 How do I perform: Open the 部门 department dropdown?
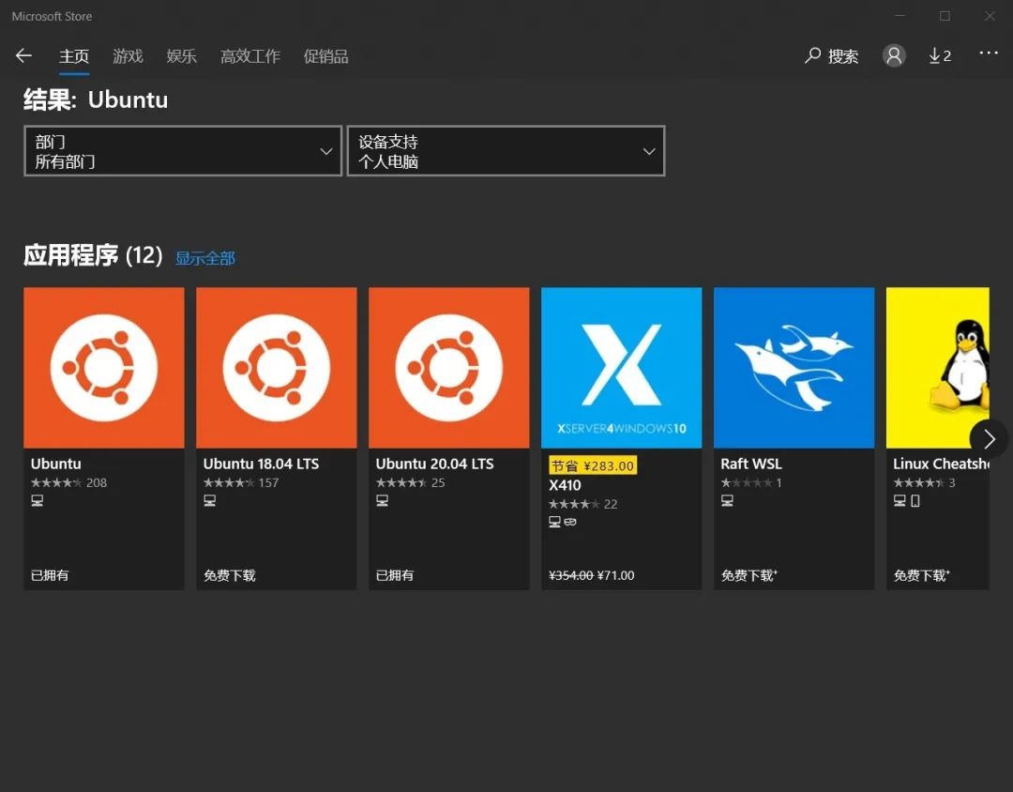click(x=182, y=151)
